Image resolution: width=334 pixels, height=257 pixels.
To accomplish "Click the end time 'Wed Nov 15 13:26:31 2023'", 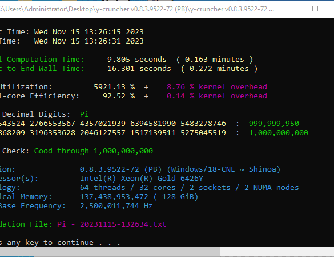I will 89,41.
